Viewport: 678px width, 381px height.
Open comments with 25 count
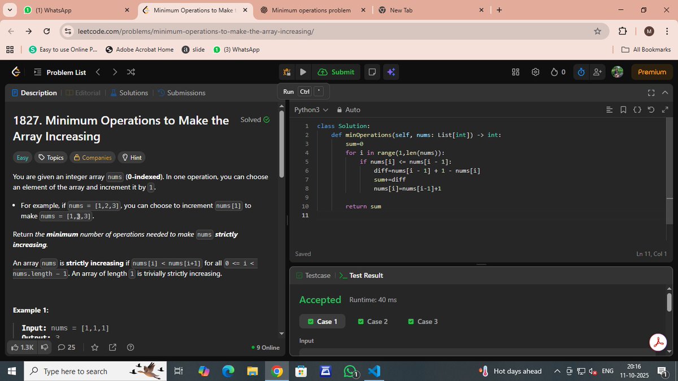[x=67, y=347]
